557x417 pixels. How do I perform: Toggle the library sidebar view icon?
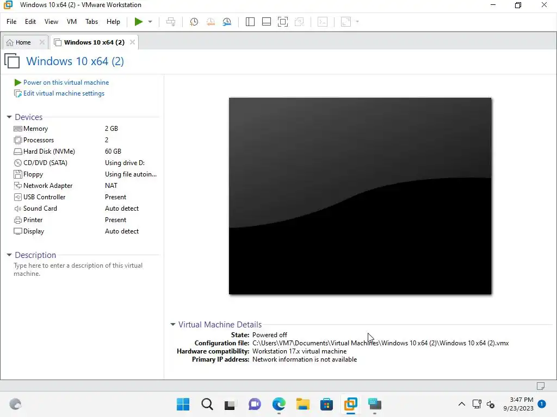point(250,22)
